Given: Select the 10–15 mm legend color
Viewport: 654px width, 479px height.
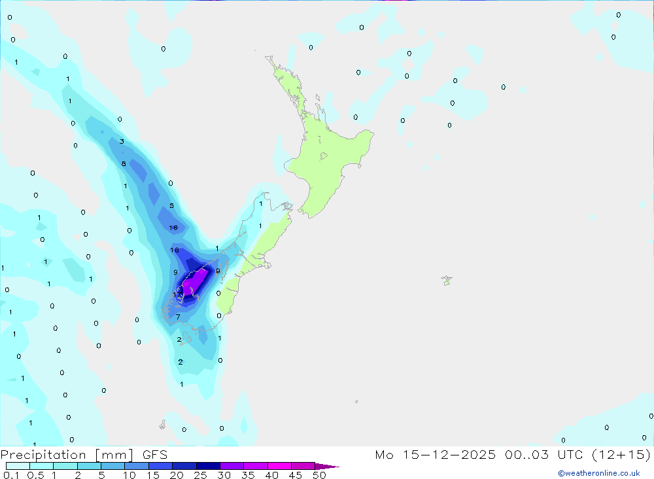Looking at the screenshot, I should [x=137, y=466].
